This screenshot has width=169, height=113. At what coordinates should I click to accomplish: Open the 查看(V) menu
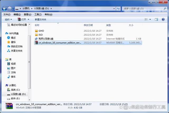(x=27, y=15)
